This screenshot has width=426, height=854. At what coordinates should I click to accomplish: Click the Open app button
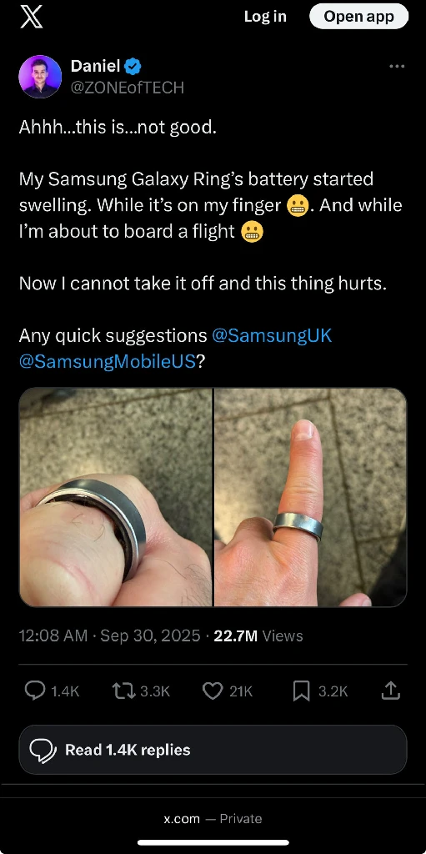click(359, 17)
